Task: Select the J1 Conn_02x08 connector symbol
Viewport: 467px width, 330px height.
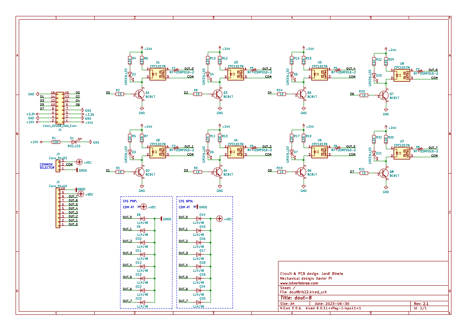Action: (x=60, y=108)
